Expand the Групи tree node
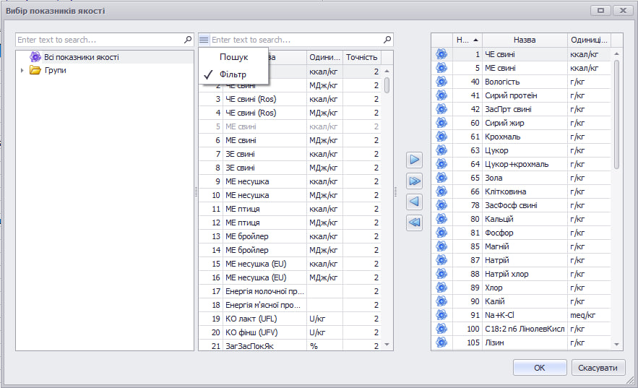The image size is (638, 388). [22, 70]
